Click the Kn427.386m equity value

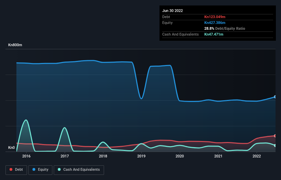[215, 23]
